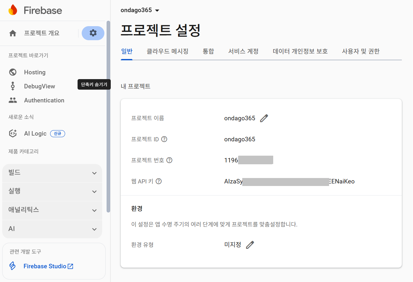Go to 프로젝트 개요

click(x=42, y=33)
